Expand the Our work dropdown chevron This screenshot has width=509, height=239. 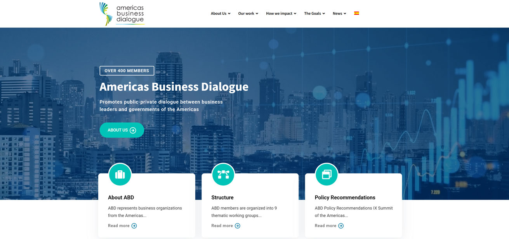pyautogui.click(x=257, y=14)
